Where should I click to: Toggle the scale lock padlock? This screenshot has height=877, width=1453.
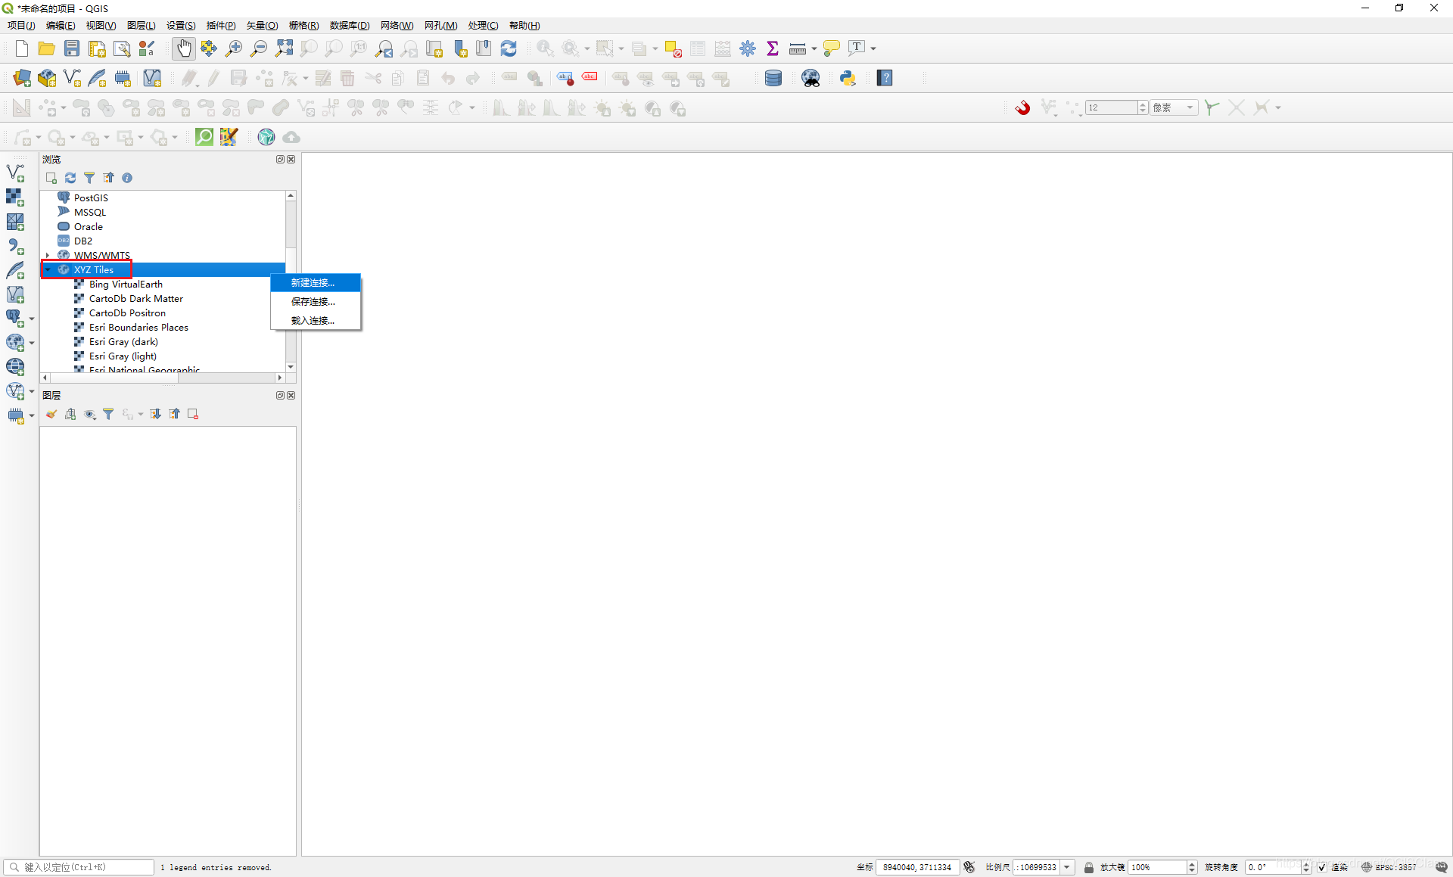pos(1088,867)
